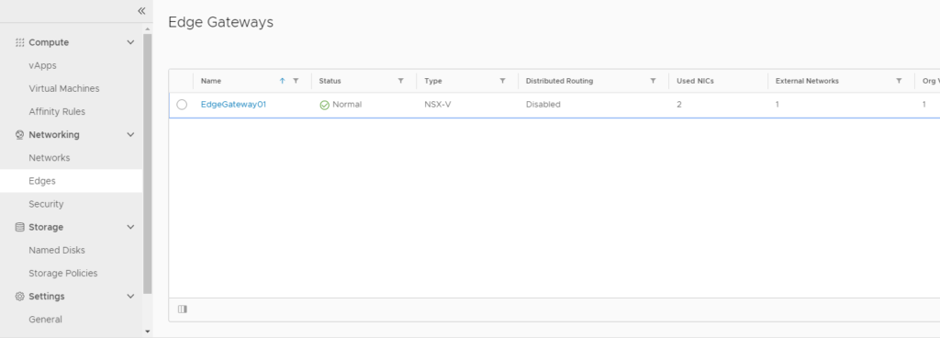Click the Disabled distributed routing cell
The width and height of the screenshot is (940, 338).
pos(543,105)
